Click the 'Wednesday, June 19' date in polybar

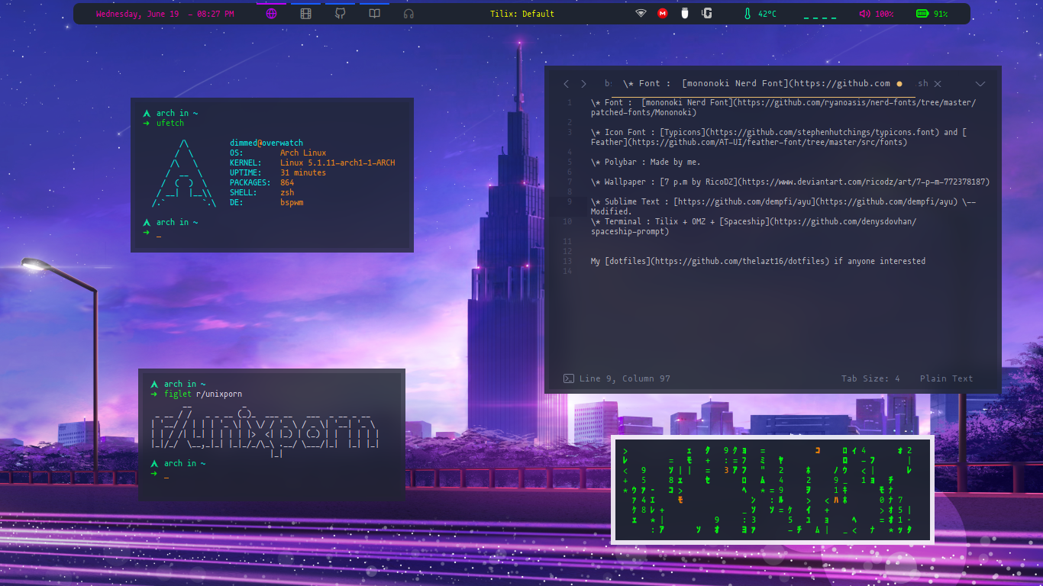pos(137,14)
